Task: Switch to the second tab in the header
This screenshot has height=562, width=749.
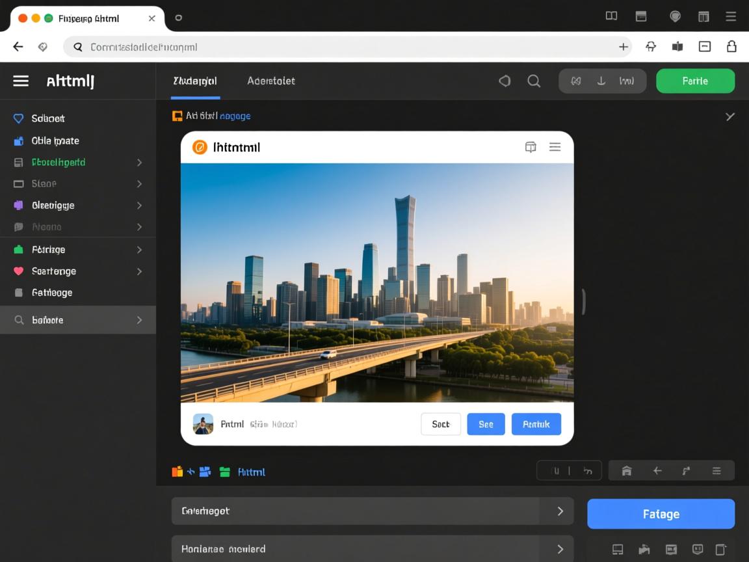Action: pyautogui.click(x=271, y=81)
